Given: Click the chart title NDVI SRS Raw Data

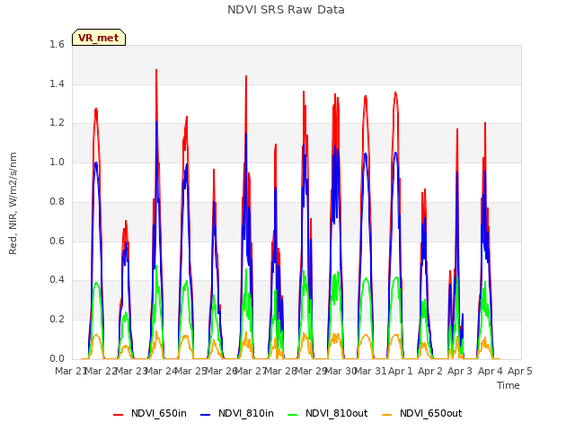Looking at the screenshot, I should click(286, 10).
